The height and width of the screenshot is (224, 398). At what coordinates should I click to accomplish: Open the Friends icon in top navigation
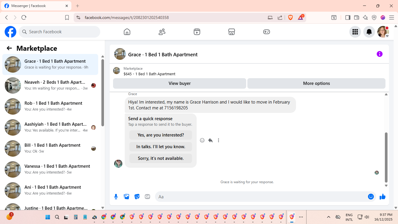coord(162,32)
